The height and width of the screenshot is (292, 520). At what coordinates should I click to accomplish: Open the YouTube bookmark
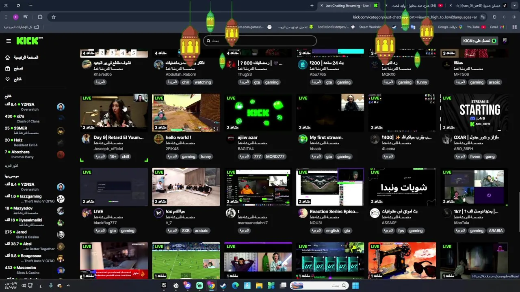pyautogui.click(x=476, y=27)
